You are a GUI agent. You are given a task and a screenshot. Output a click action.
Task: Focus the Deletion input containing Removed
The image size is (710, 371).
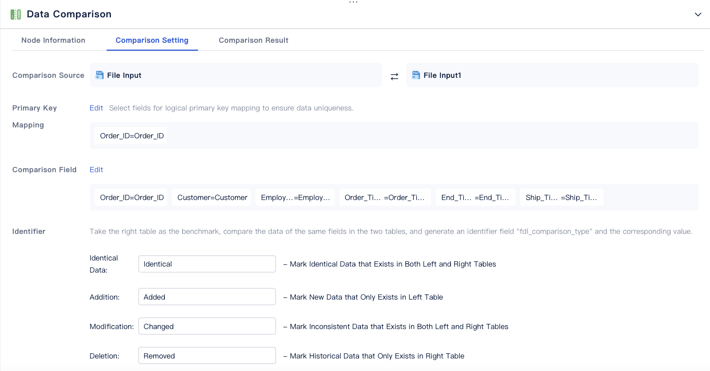(207, 356)
